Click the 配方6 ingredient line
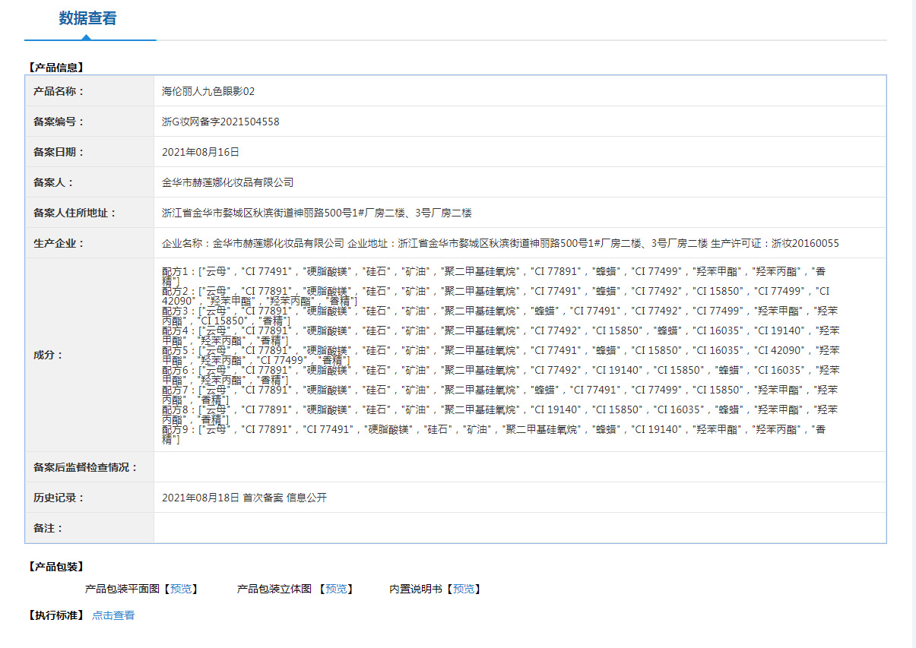 [500, 375]
